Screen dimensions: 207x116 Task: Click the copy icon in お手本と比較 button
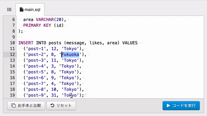coord(13,105)
